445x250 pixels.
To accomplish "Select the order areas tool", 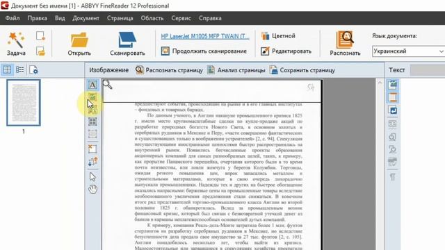I will coord(92,162).
